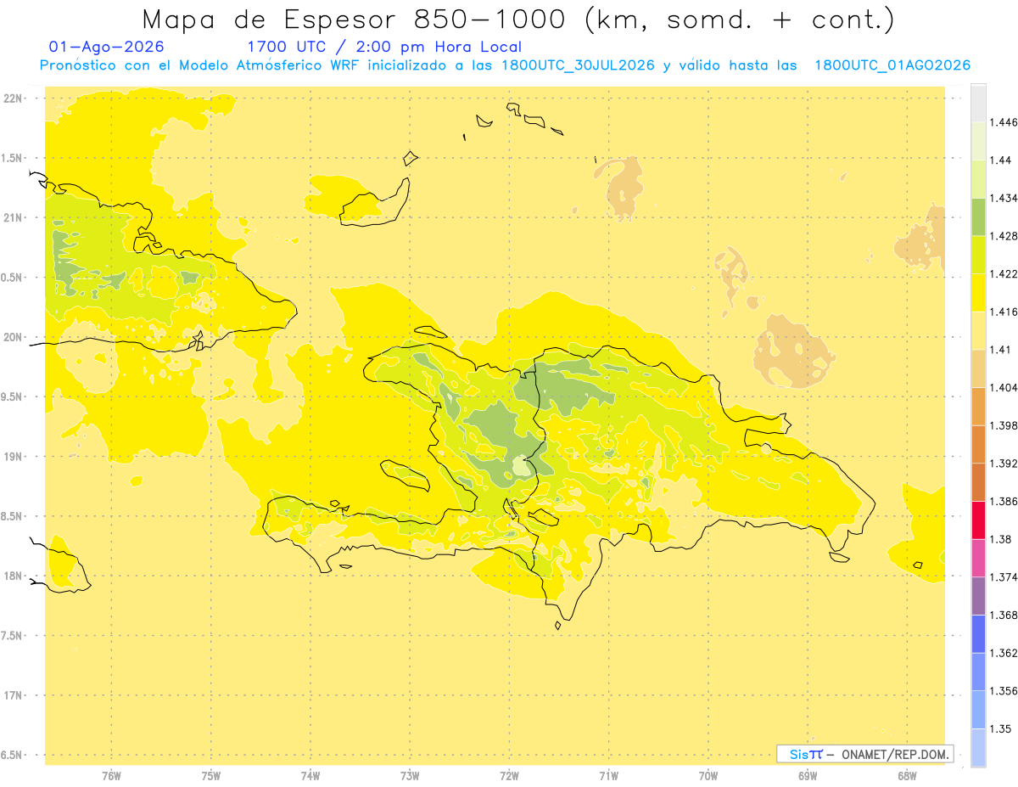
Task: Click the 70W longitude label
Action: point(708,774)
